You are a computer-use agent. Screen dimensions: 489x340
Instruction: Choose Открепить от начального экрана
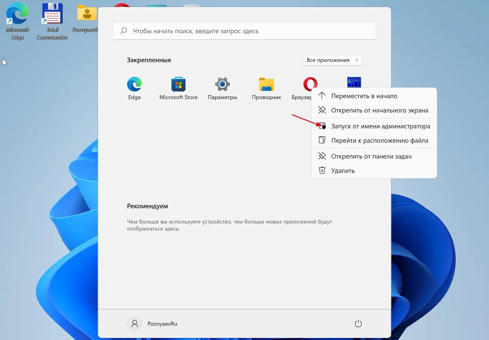[x=379, y=110]
